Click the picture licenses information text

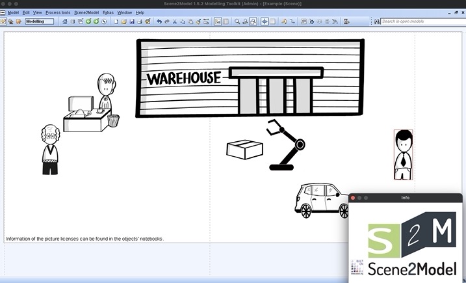point(84,239)
